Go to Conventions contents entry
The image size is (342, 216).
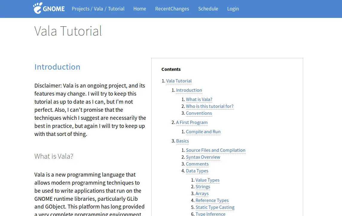click(x=199, y=113)
